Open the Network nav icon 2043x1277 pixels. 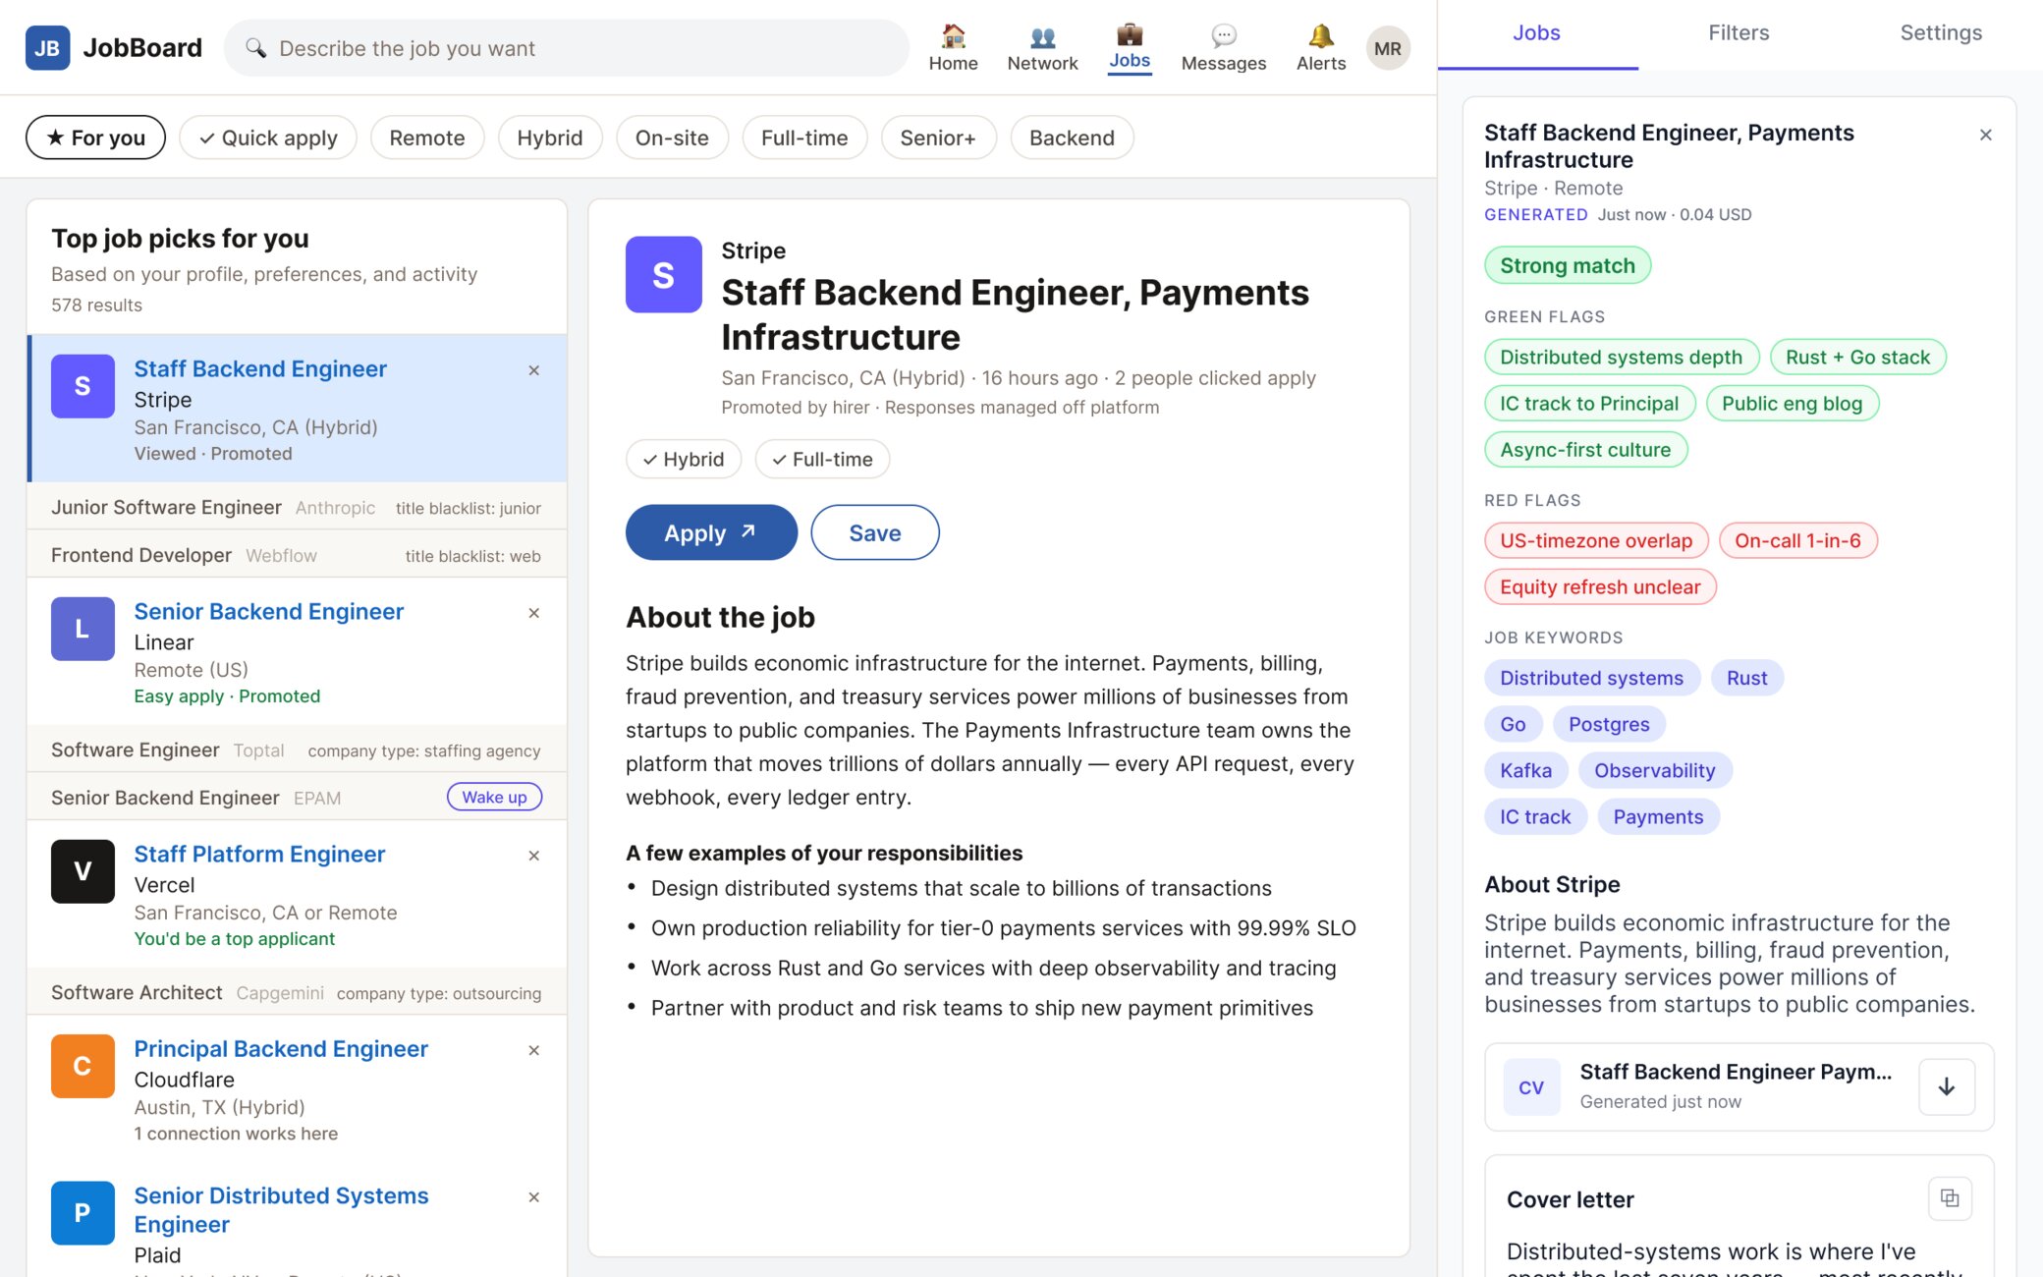coord(1042,48)
